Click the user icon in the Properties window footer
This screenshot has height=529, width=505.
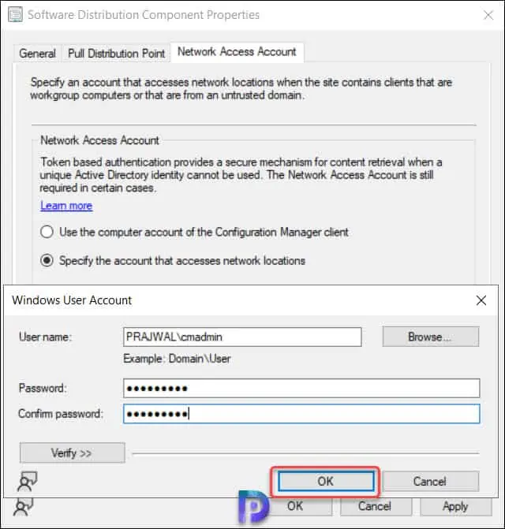pos(24,507)
